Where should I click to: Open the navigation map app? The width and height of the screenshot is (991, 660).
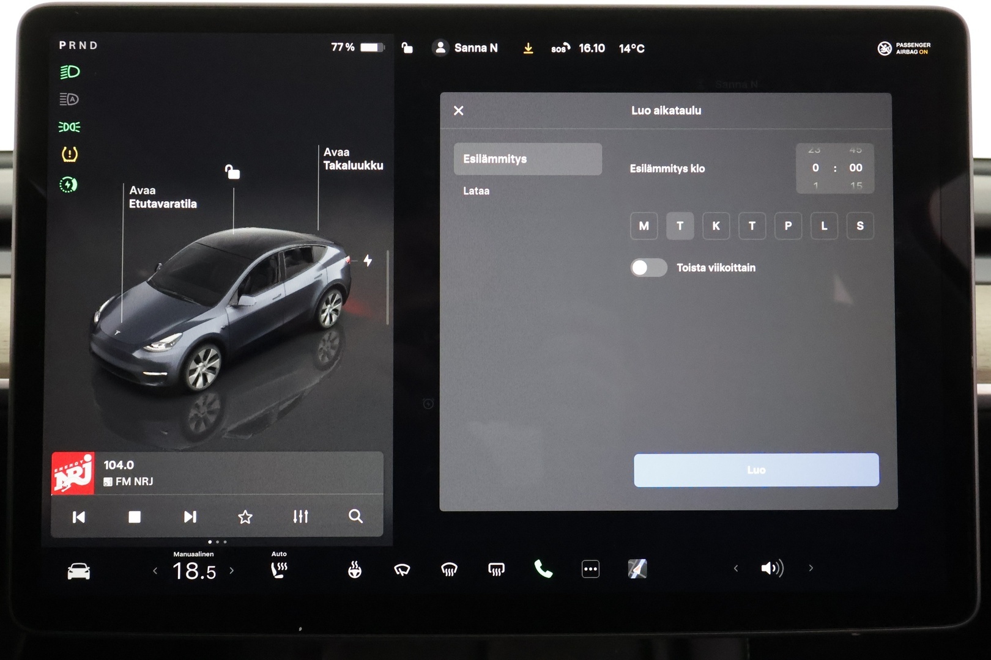(637, 569)
